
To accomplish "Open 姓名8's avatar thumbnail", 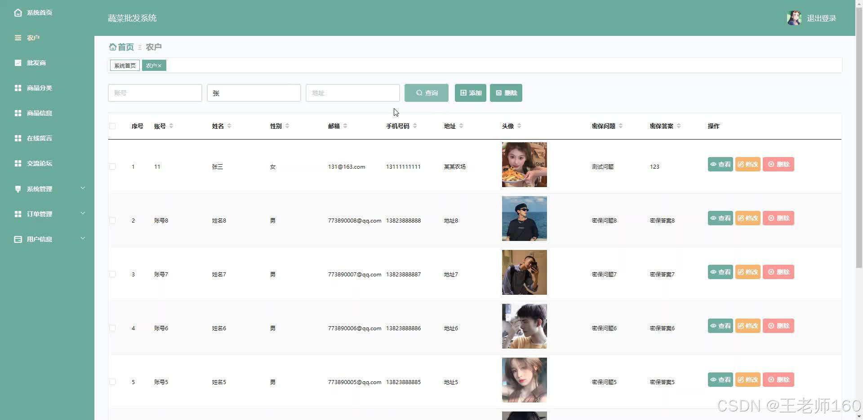I will (x=525, y=219).
